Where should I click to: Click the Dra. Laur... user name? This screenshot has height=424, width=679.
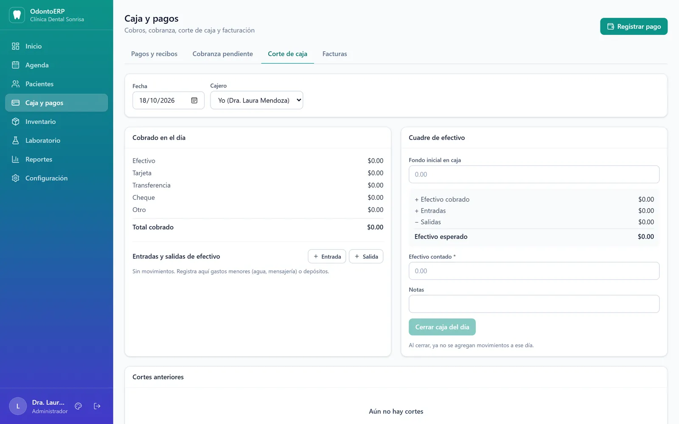pyautogui.click(x=48, y=402)
